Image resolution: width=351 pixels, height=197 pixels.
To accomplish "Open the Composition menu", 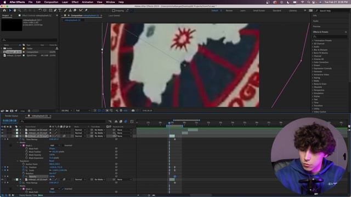I will [51, 2].
